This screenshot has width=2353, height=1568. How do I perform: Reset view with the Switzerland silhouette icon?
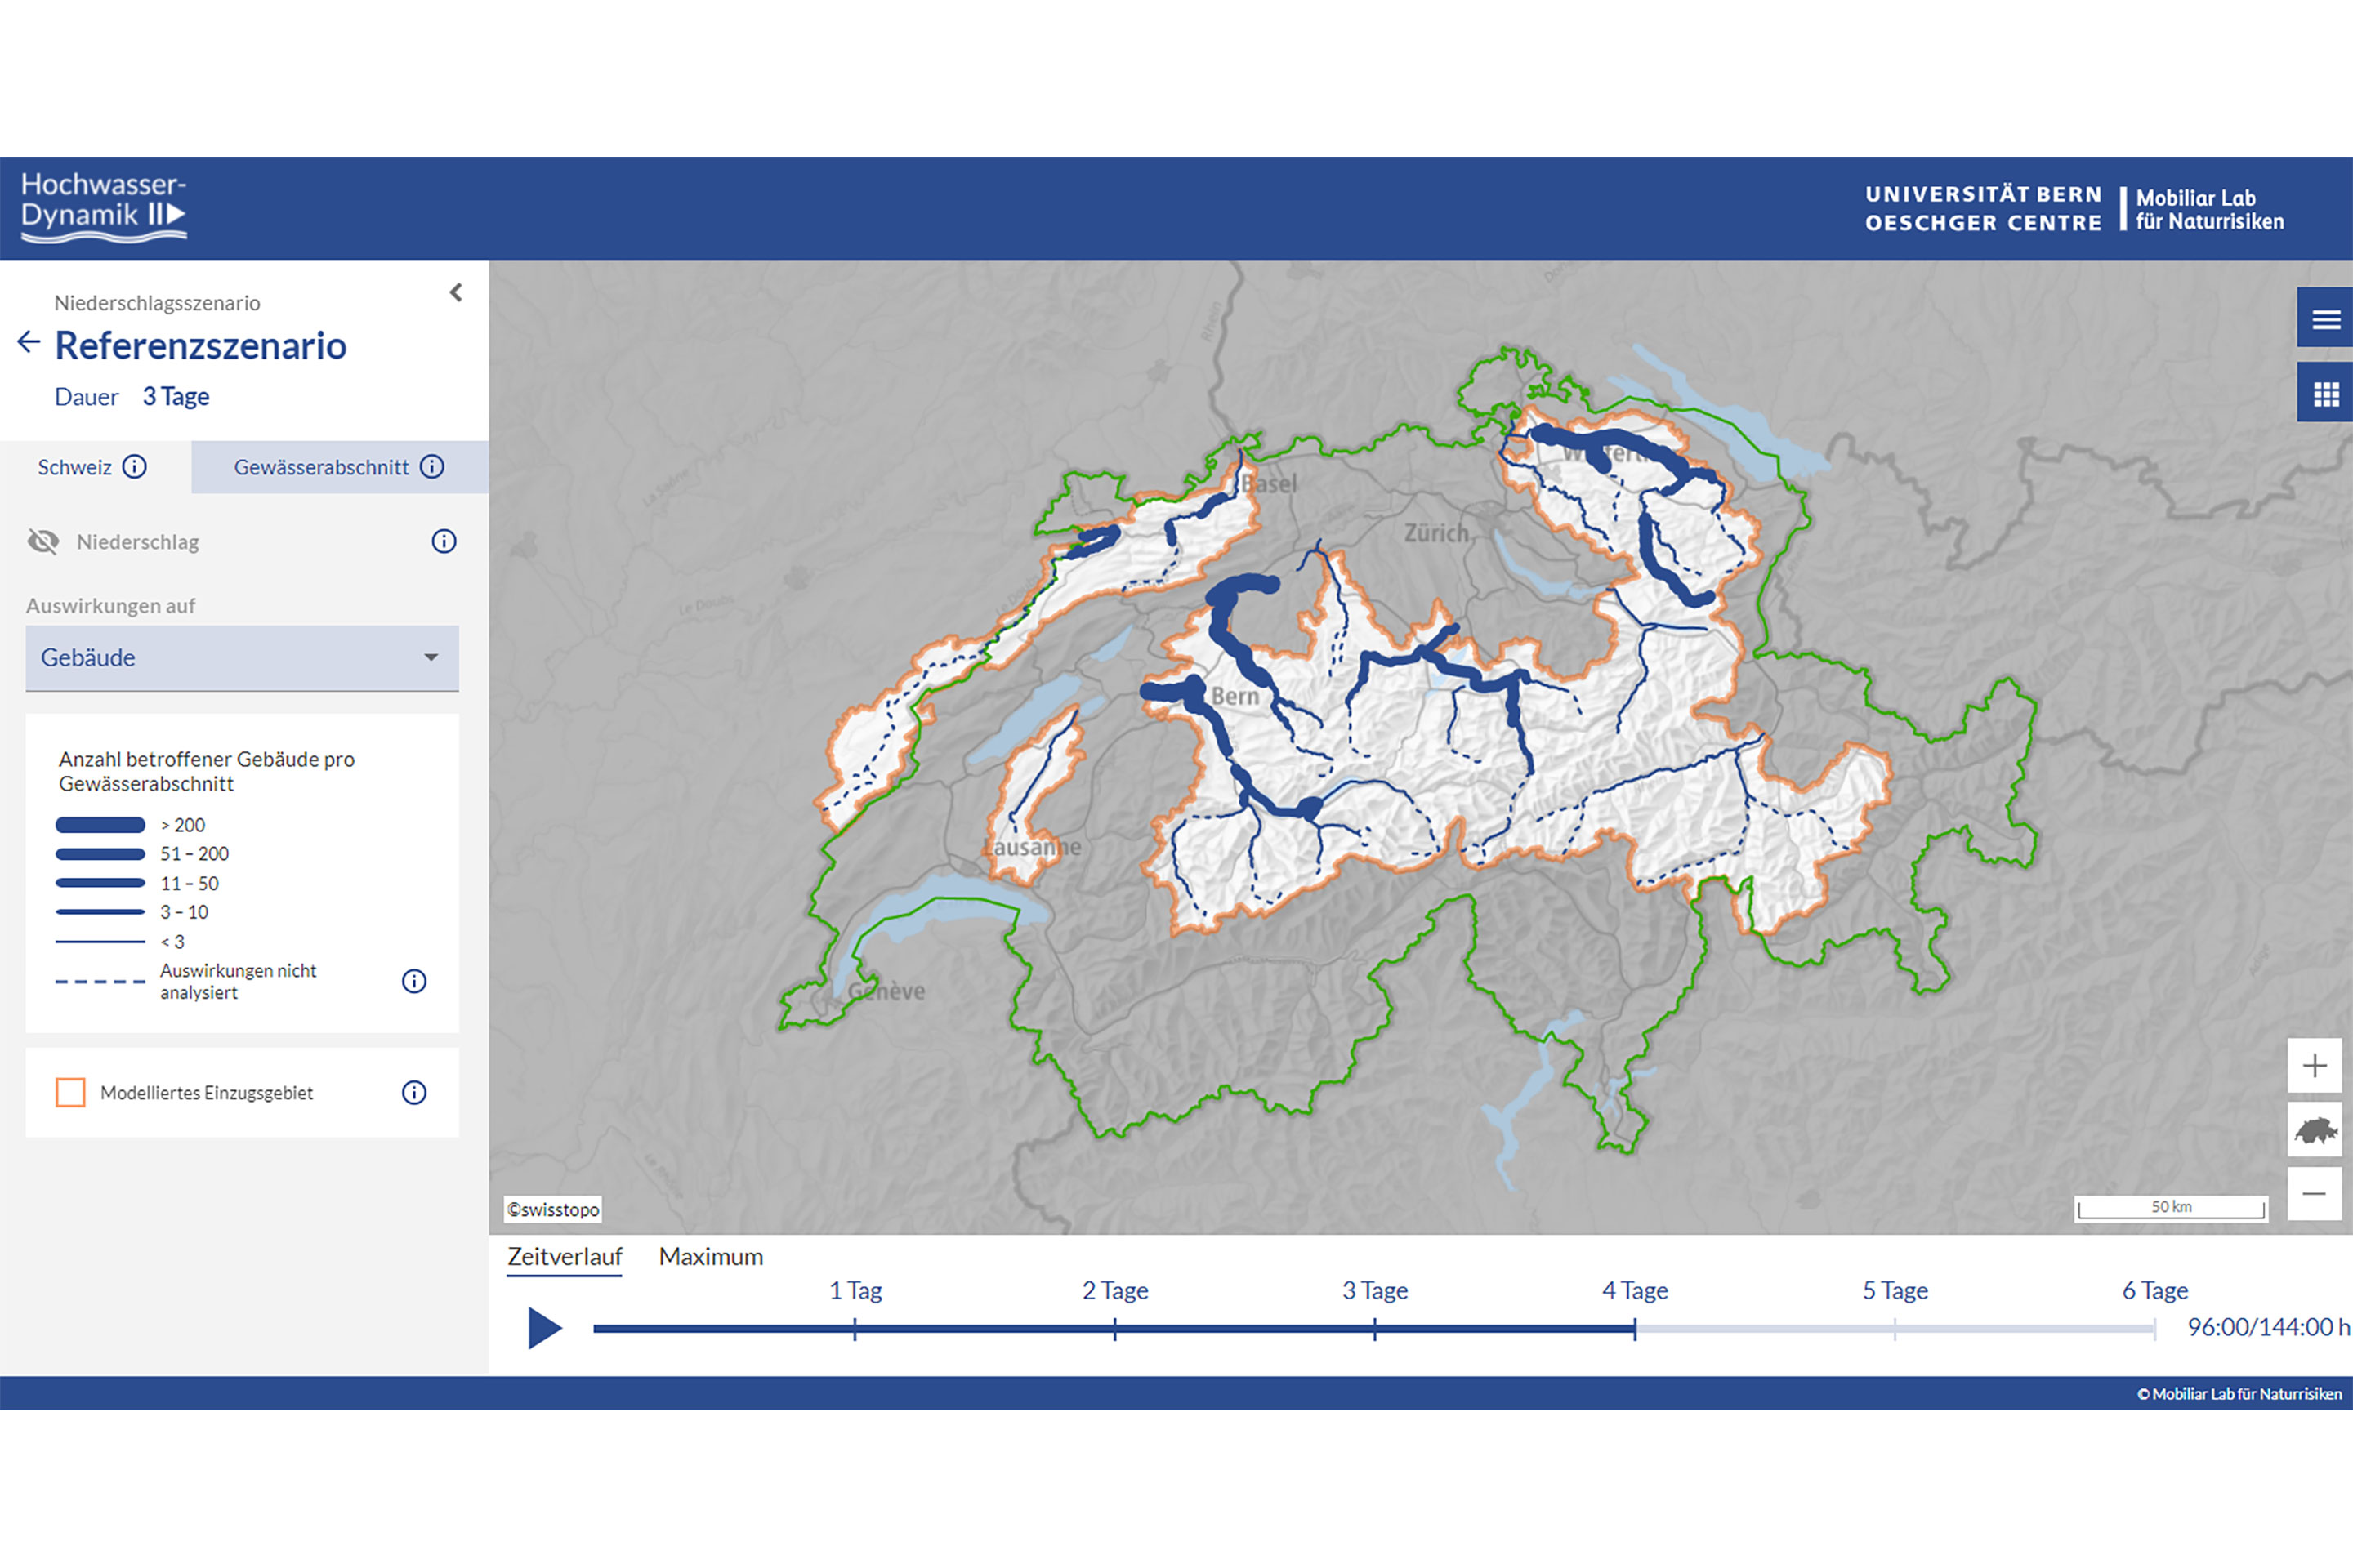click(x=2314, y=1130)
